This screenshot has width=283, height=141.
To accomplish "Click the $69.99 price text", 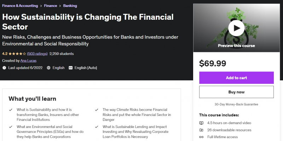I will (213, 63).
